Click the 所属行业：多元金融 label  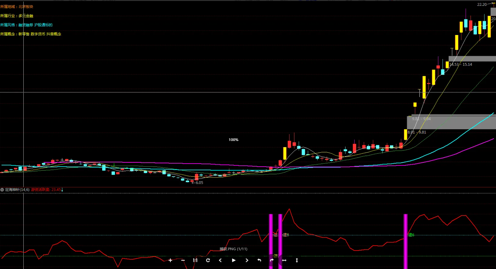(17, 16)
